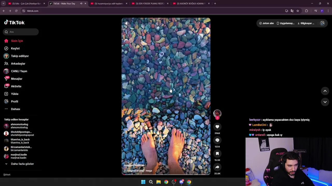Viewport: 332px width, 186px height.
Task: Focus the Ara search field
Action: (21, 32)
